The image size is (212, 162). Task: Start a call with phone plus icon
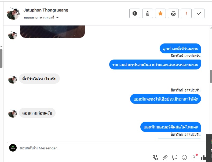coord(155,157)
